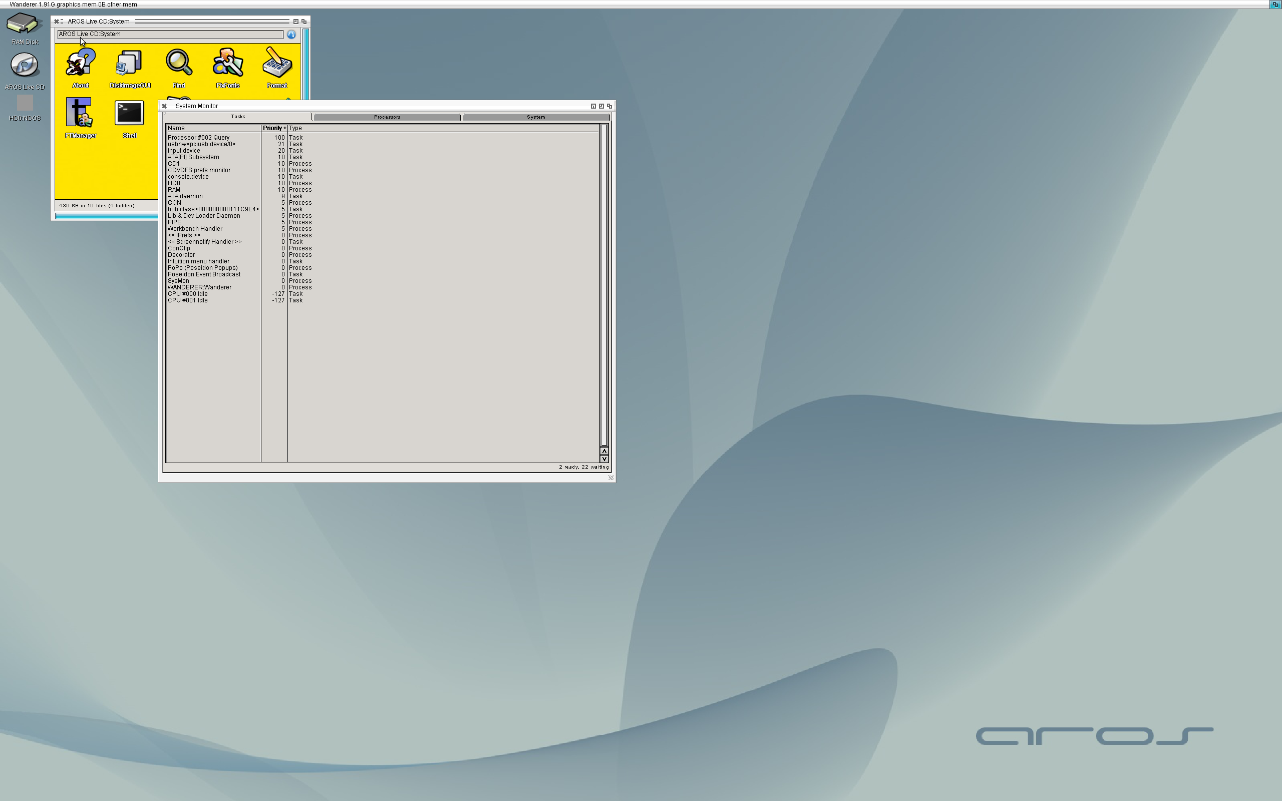
Task: Select the Processor #002 Query task
Action: coord(383,138)
